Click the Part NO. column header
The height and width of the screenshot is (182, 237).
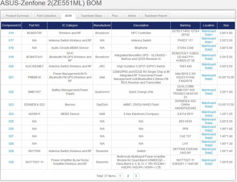[x=35, y=25]
